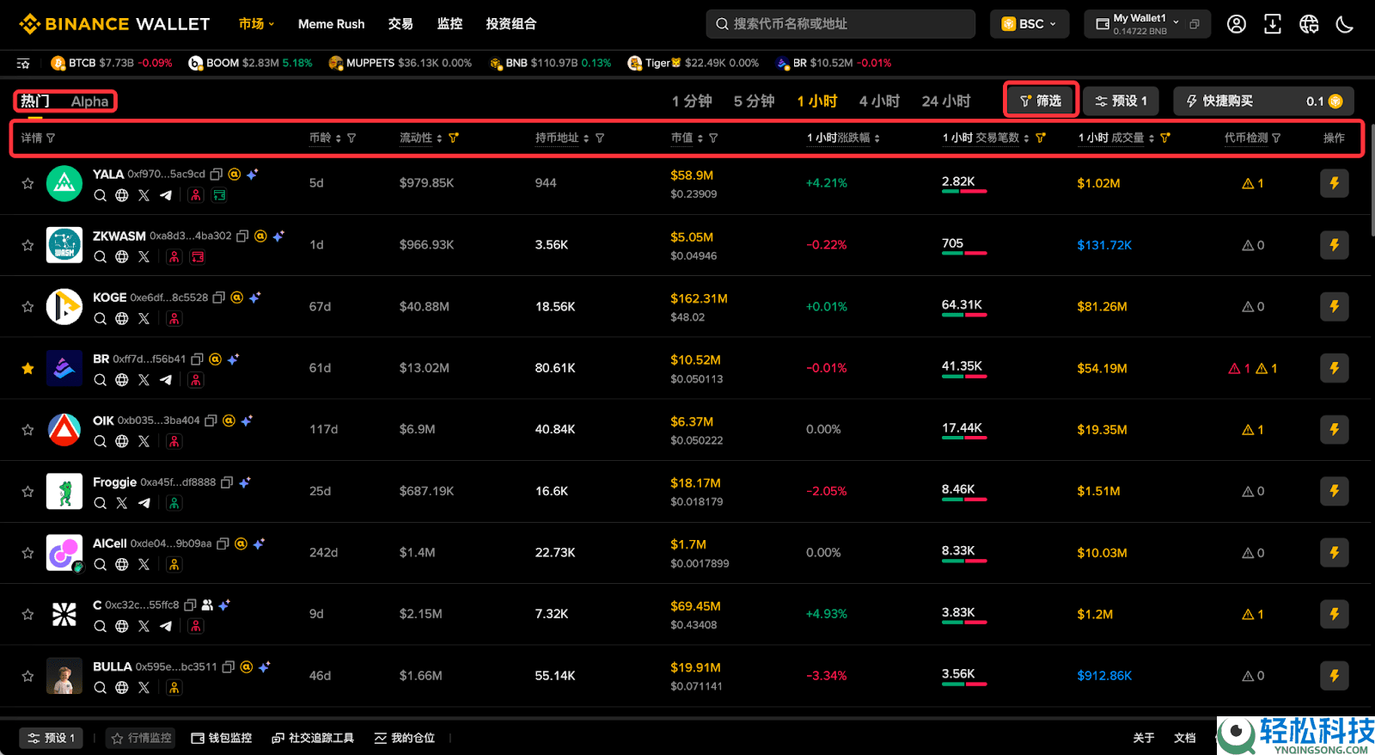
Task: Open the user account profile icon
Action: point(1236,24)
